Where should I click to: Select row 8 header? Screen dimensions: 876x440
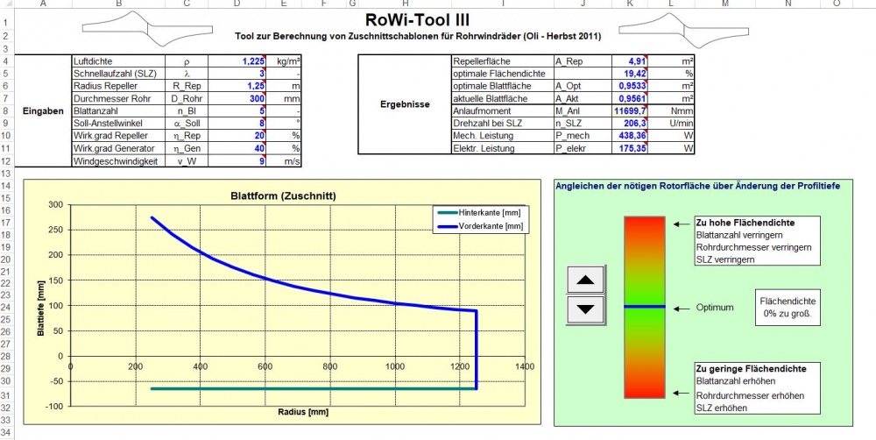click(x=6, y=111)
